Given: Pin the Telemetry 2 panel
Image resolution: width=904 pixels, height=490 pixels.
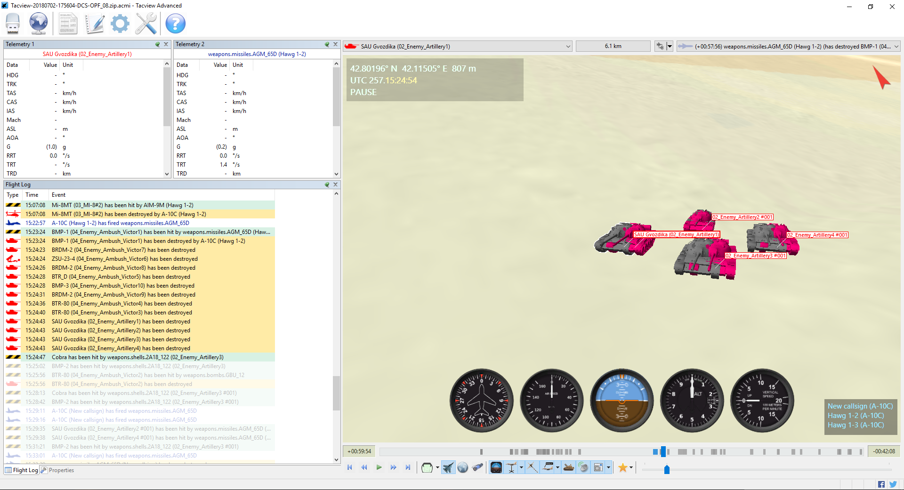Looking at the screenshot, I should (327, 44).
